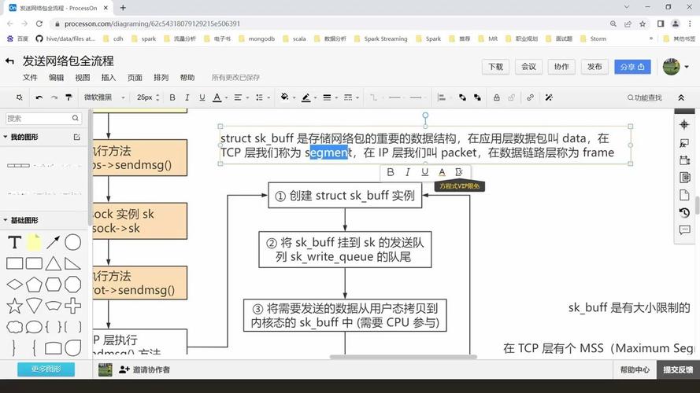The width and height of the screenshot is (700, 393).
Task: Select the triangle shape
Action: tap(53, 263)
